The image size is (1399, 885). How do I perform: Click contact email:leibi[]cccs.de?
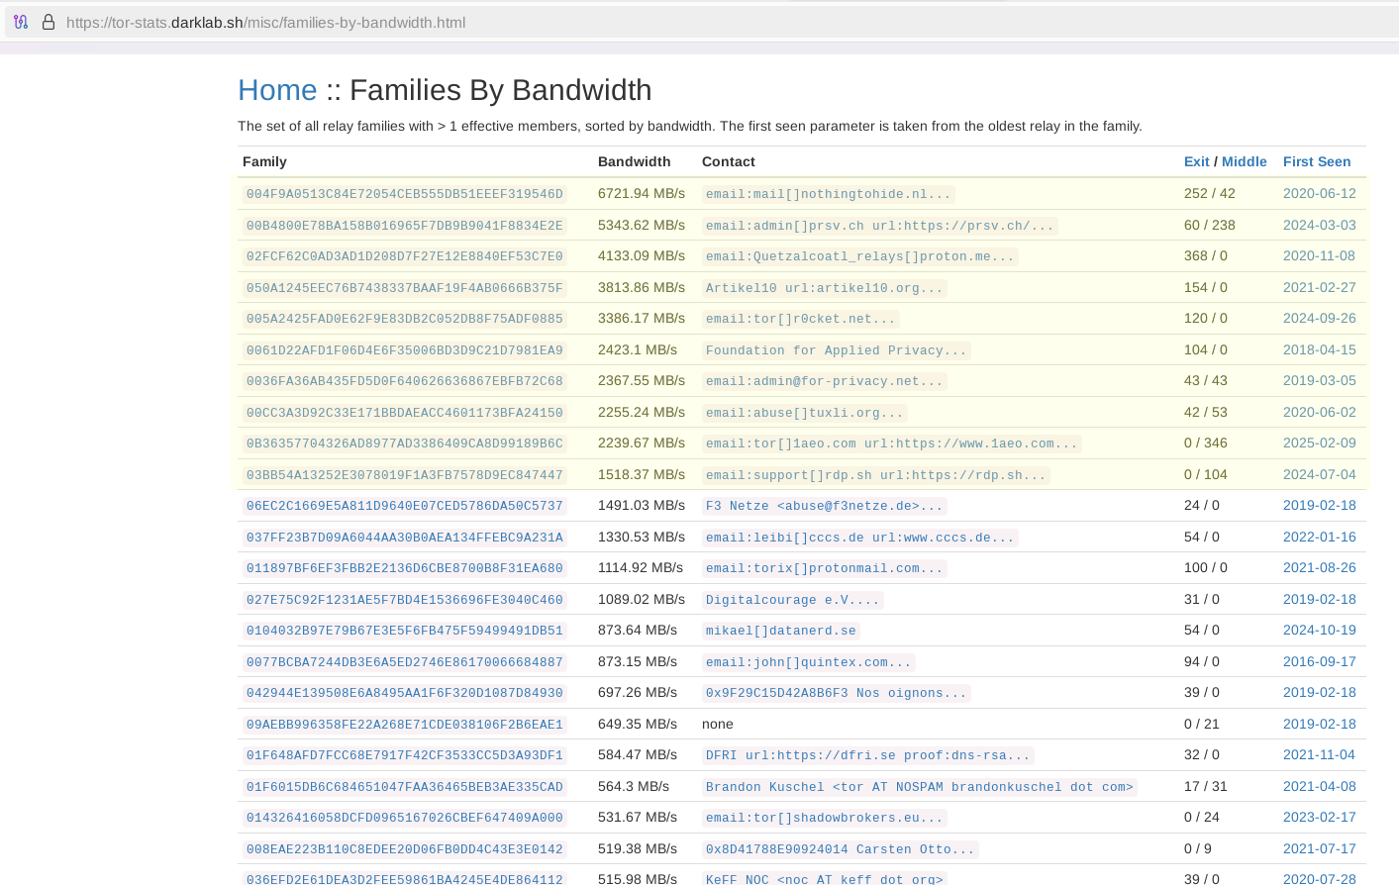(860, 538)
